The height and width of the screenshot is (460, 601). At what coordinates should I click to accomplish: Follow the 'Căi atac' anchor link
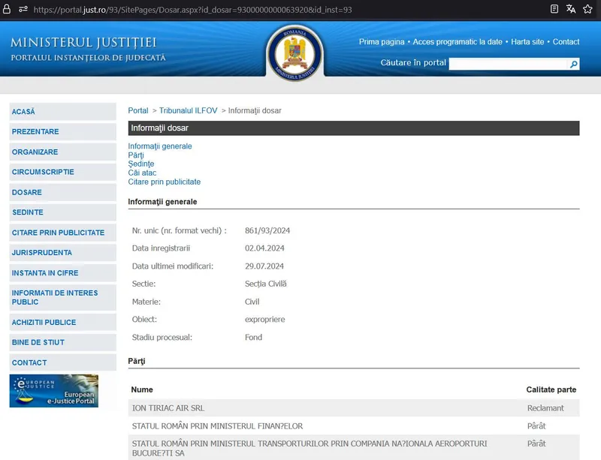tap(142, 173)
